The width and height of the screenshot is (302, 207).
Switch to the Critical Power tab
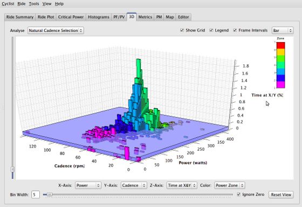point(71,17)
